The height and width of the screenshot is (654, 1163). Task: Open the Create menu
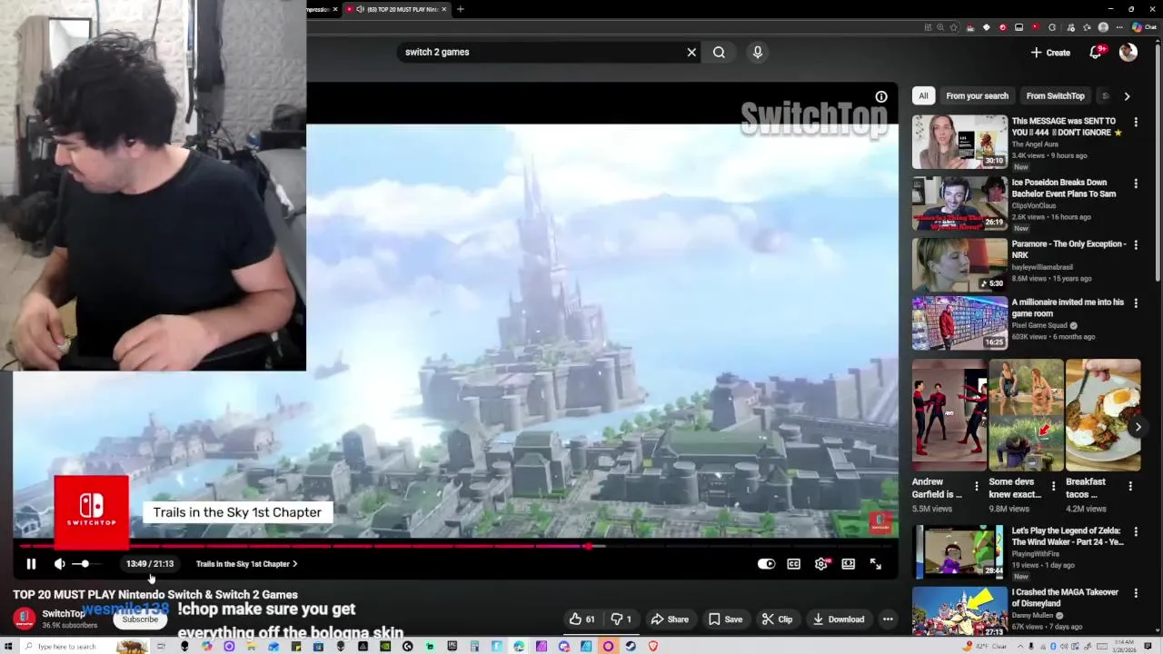point(1050,53)
